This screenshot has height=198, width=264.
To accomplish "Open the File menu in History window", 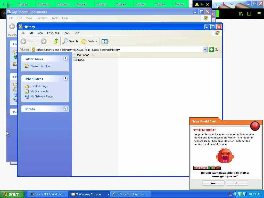I will point(22,33).
